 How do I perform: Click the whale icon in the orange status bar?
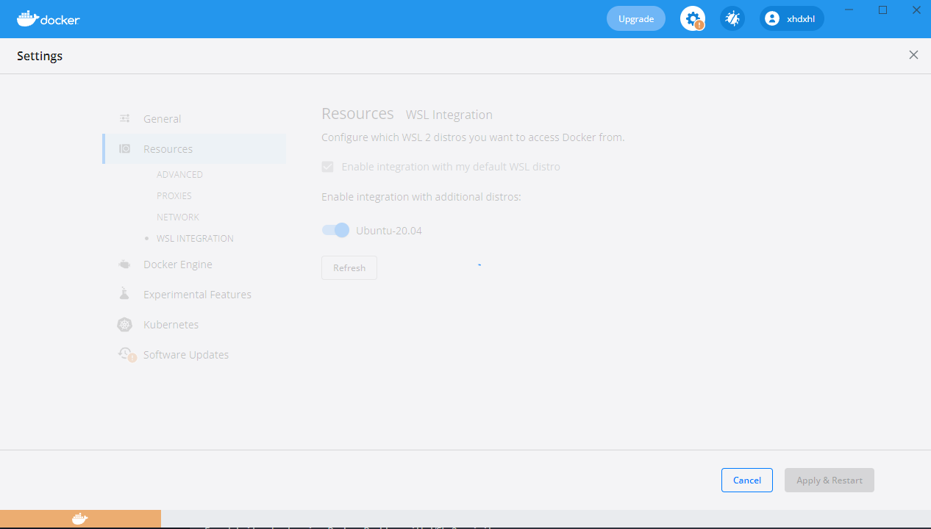tap(80, 519)
